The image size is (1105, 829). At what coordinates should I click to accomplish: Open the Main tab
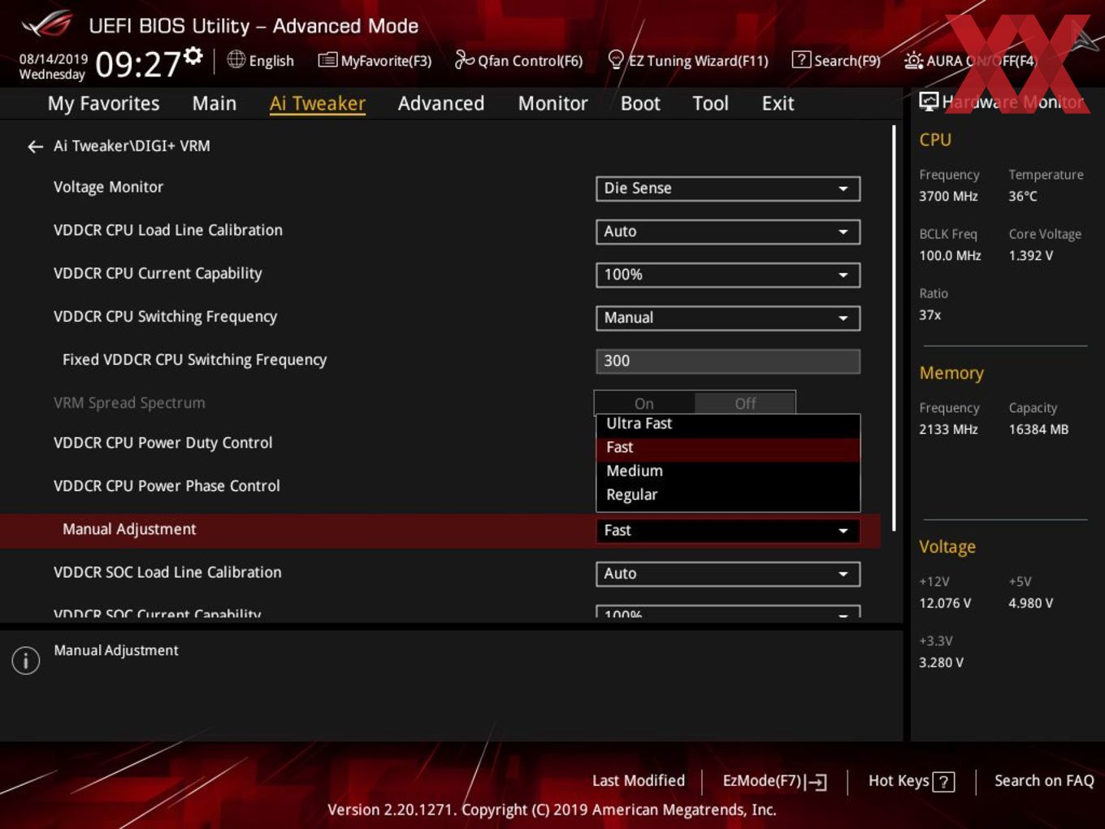coord(214,103)
